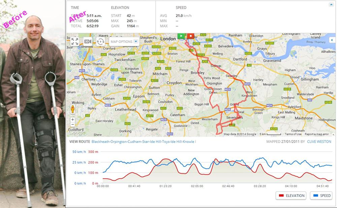Click the red elevation color swatch
The width and height of the screenshot is (337, 208).
(x=281, y=195)
